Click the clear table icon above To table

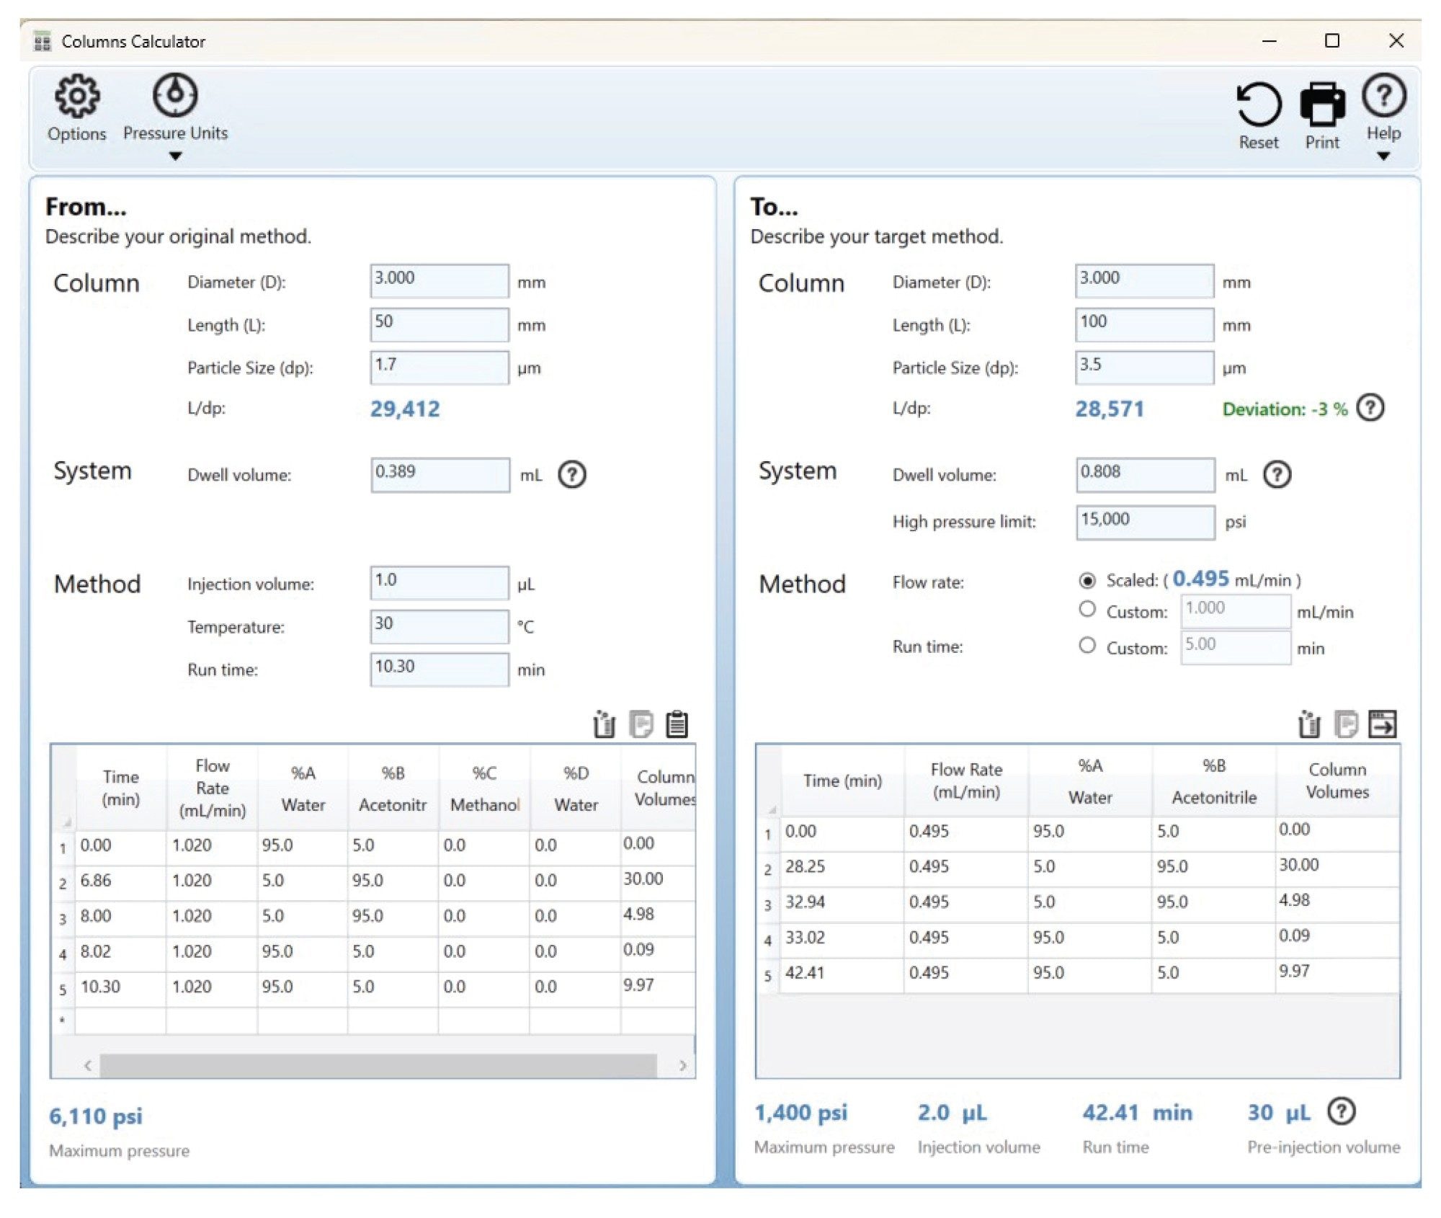(1309, 724)
